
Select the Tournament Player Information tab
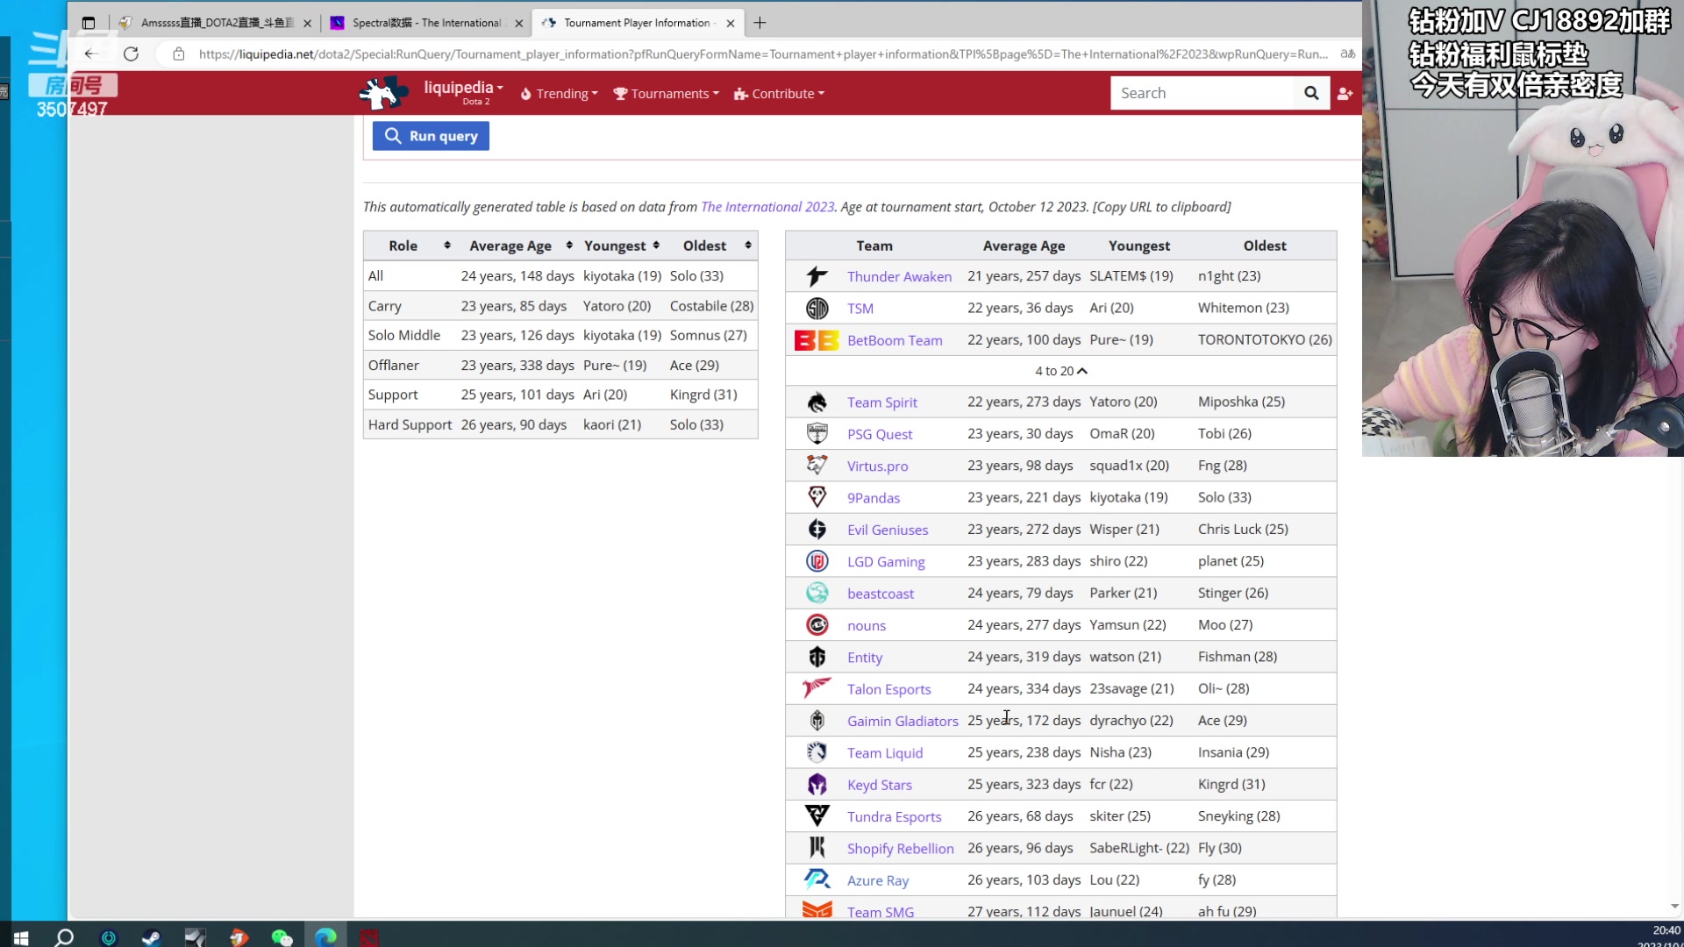[x=639, y=23]
